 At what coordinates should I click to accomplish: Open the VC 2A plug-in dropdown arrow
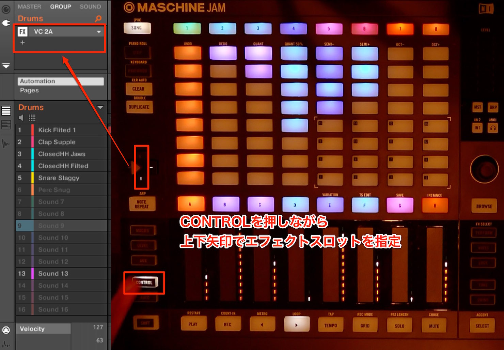coord(99,32)
